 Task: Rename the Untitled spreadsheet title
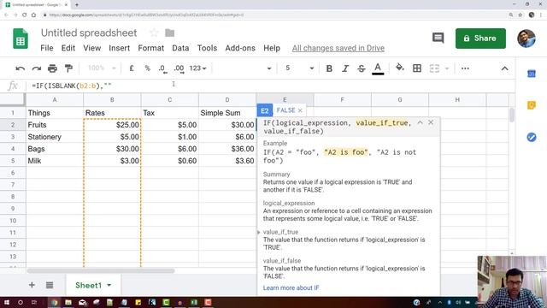[x=89, y=33]
